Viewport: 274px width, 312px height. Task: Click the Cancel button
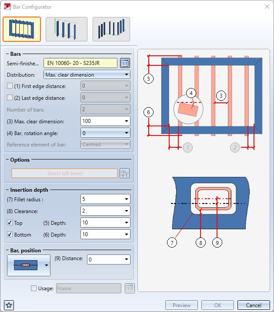click(x=254, y=305)
